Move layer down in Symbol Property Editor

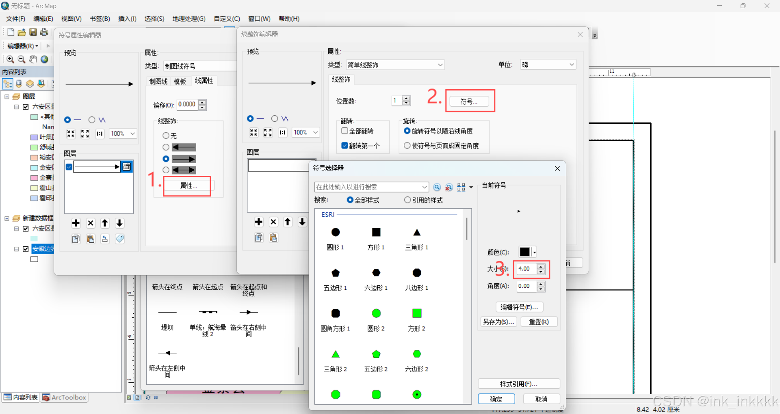coord(119,223)
